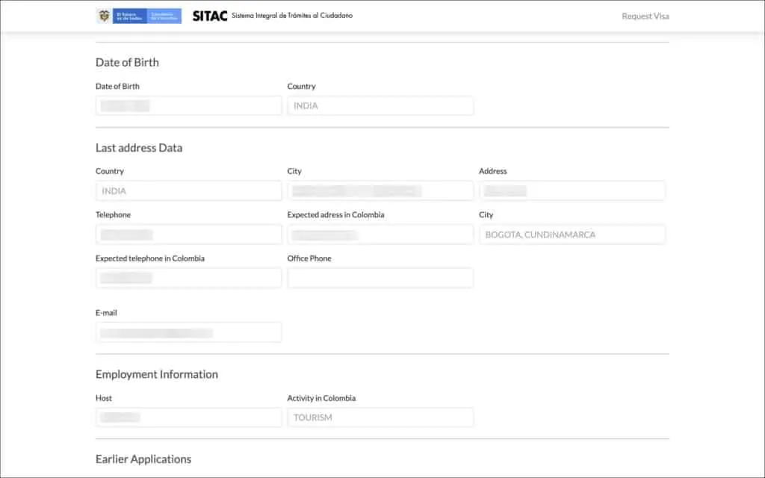Click the Earlier Applications heading
The image size is (765, 478).
(x=143, y=459)
